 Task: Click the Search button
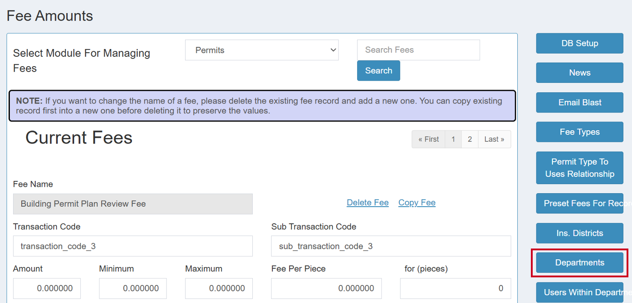pos(378,71)
